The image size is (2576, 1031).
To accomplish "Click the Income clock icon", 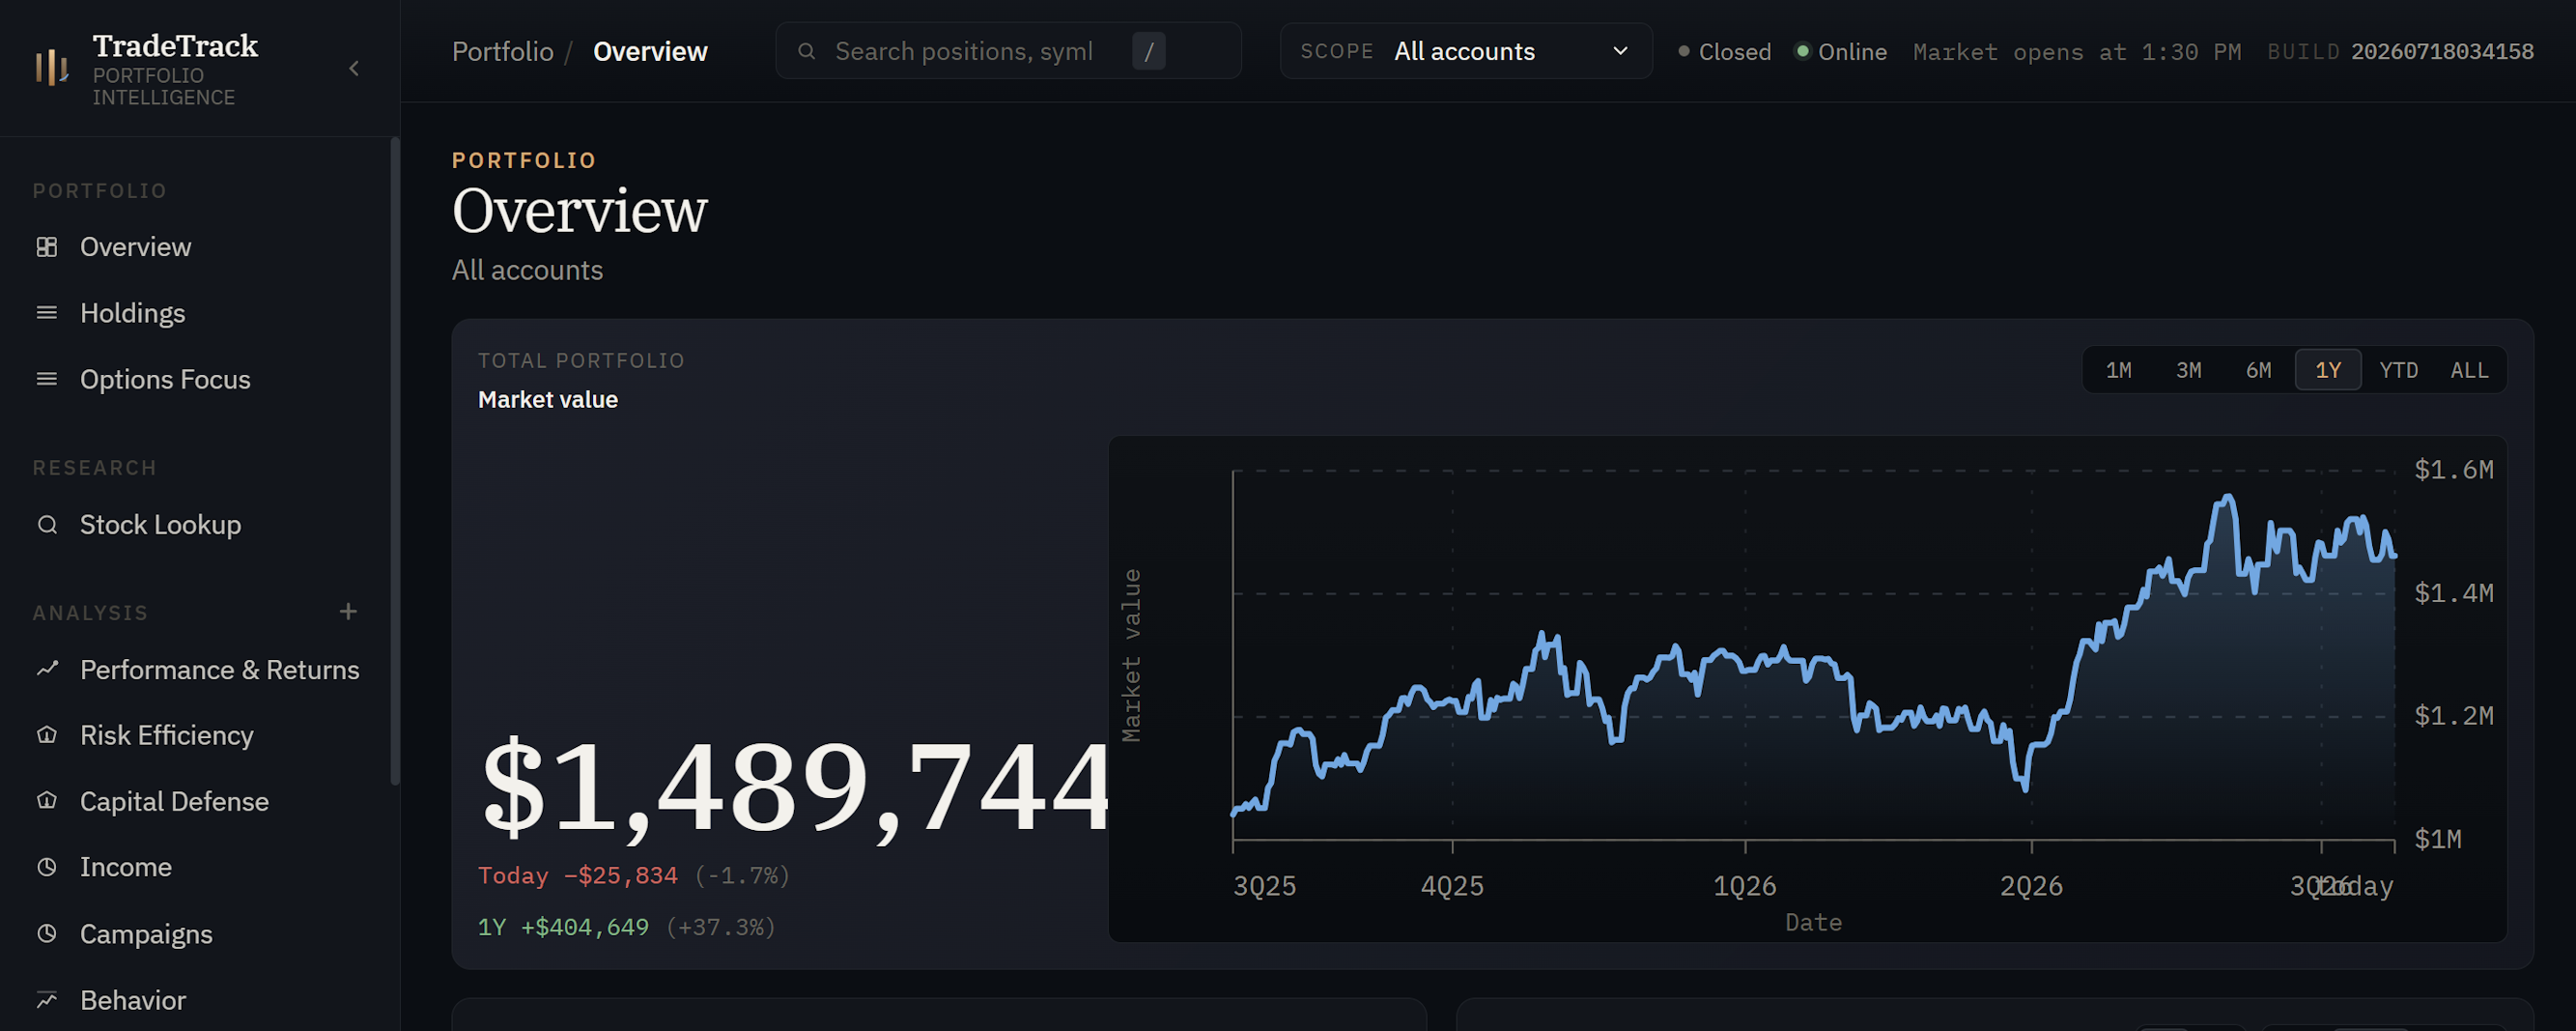I will (47, 867).
